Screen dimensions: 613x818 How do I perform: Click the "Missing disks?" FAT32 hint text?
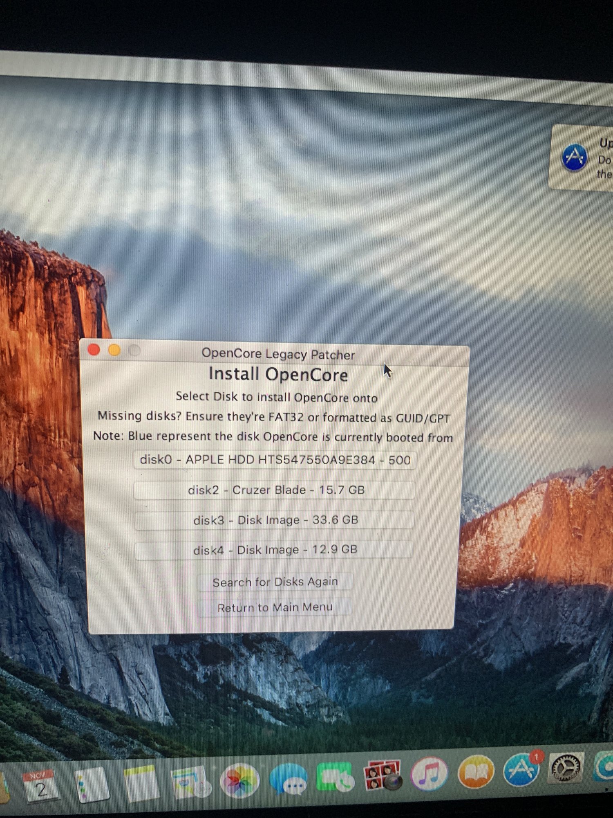click(x=274, y=417)
